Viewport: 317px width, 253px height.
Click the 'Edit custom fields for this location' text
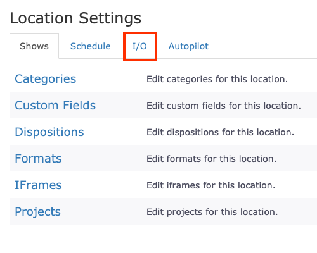click(x=224, y=106)
